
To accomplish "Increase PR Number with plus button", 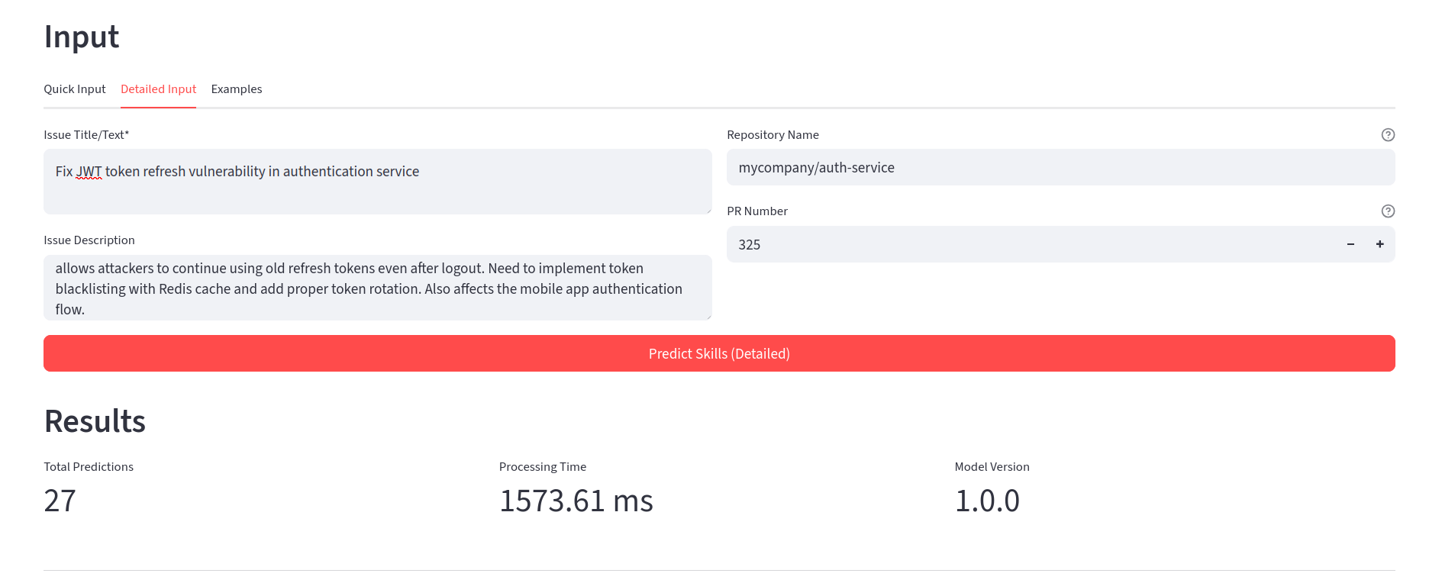I will click(1379, 244).
